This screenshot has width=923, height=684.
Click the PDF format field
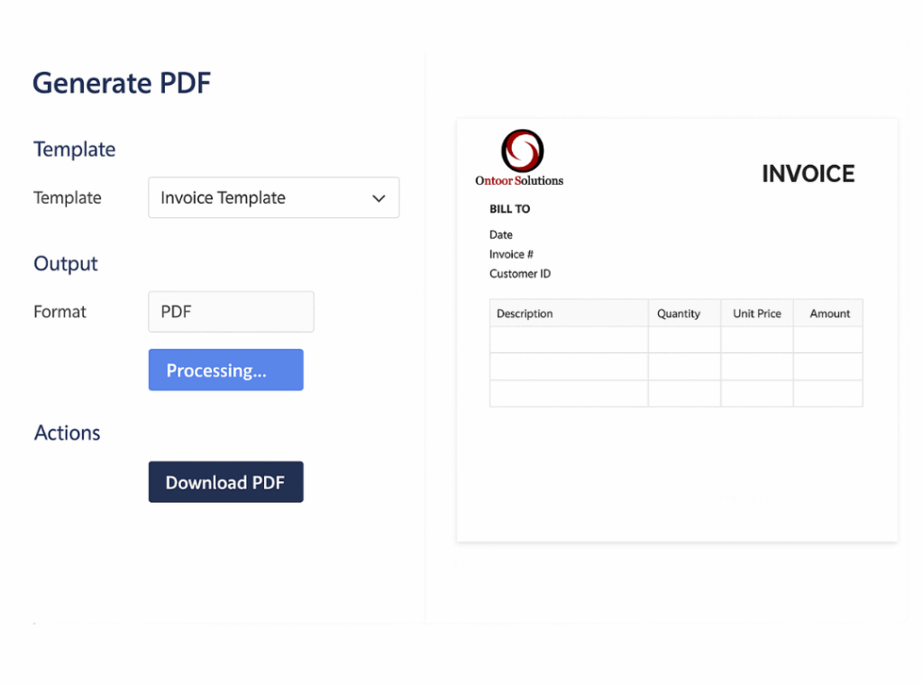click(231, 312)
